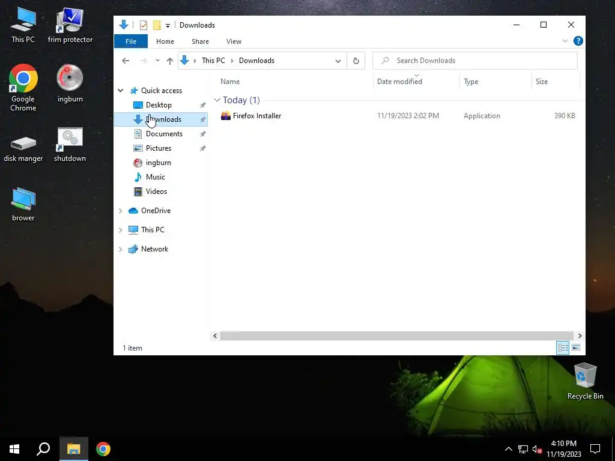
Task: Open Action Center notifications
Action: pos(595,449)
